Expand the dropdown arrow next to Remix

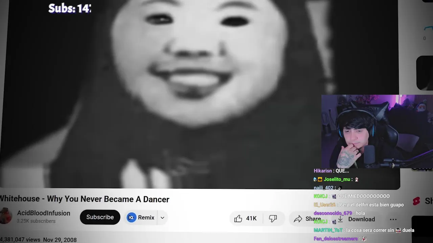[162, 218]
